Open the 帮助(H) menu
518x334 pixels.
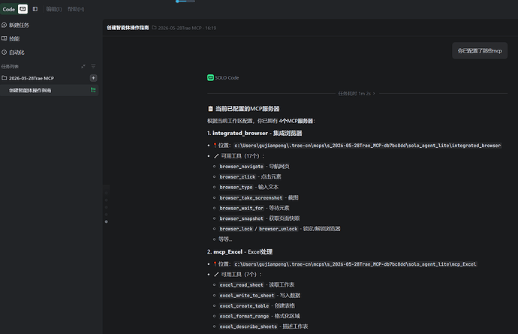[76, 9]
